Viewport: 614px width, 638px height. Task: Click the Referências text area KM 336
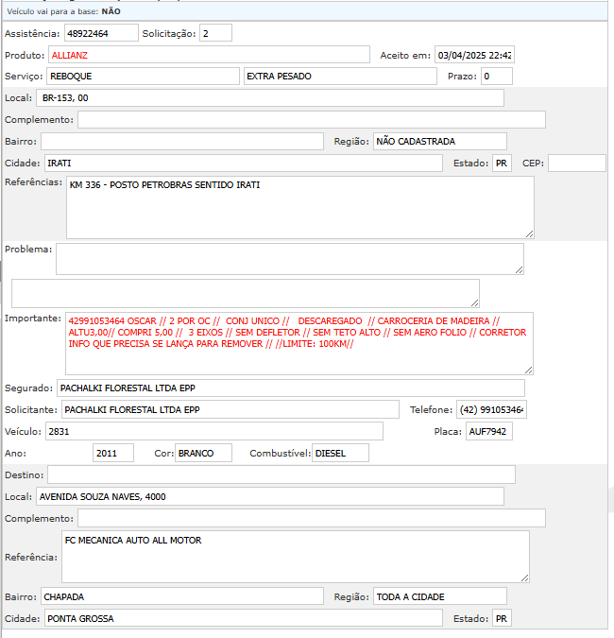click(300, 208)
